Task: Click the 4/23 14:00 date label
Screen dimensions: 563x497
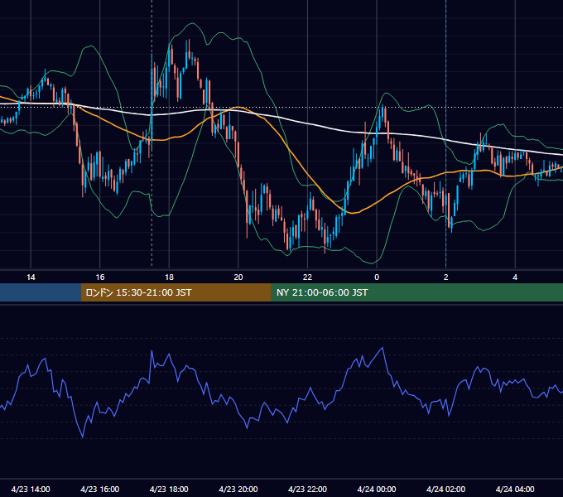Action: pyautogui.click(x=31, y=489)
